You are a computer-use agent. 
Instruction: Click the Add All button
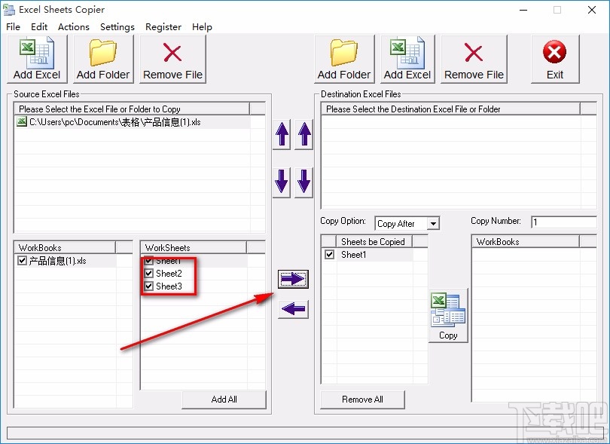pyautogui.click(x=224, y=399)
